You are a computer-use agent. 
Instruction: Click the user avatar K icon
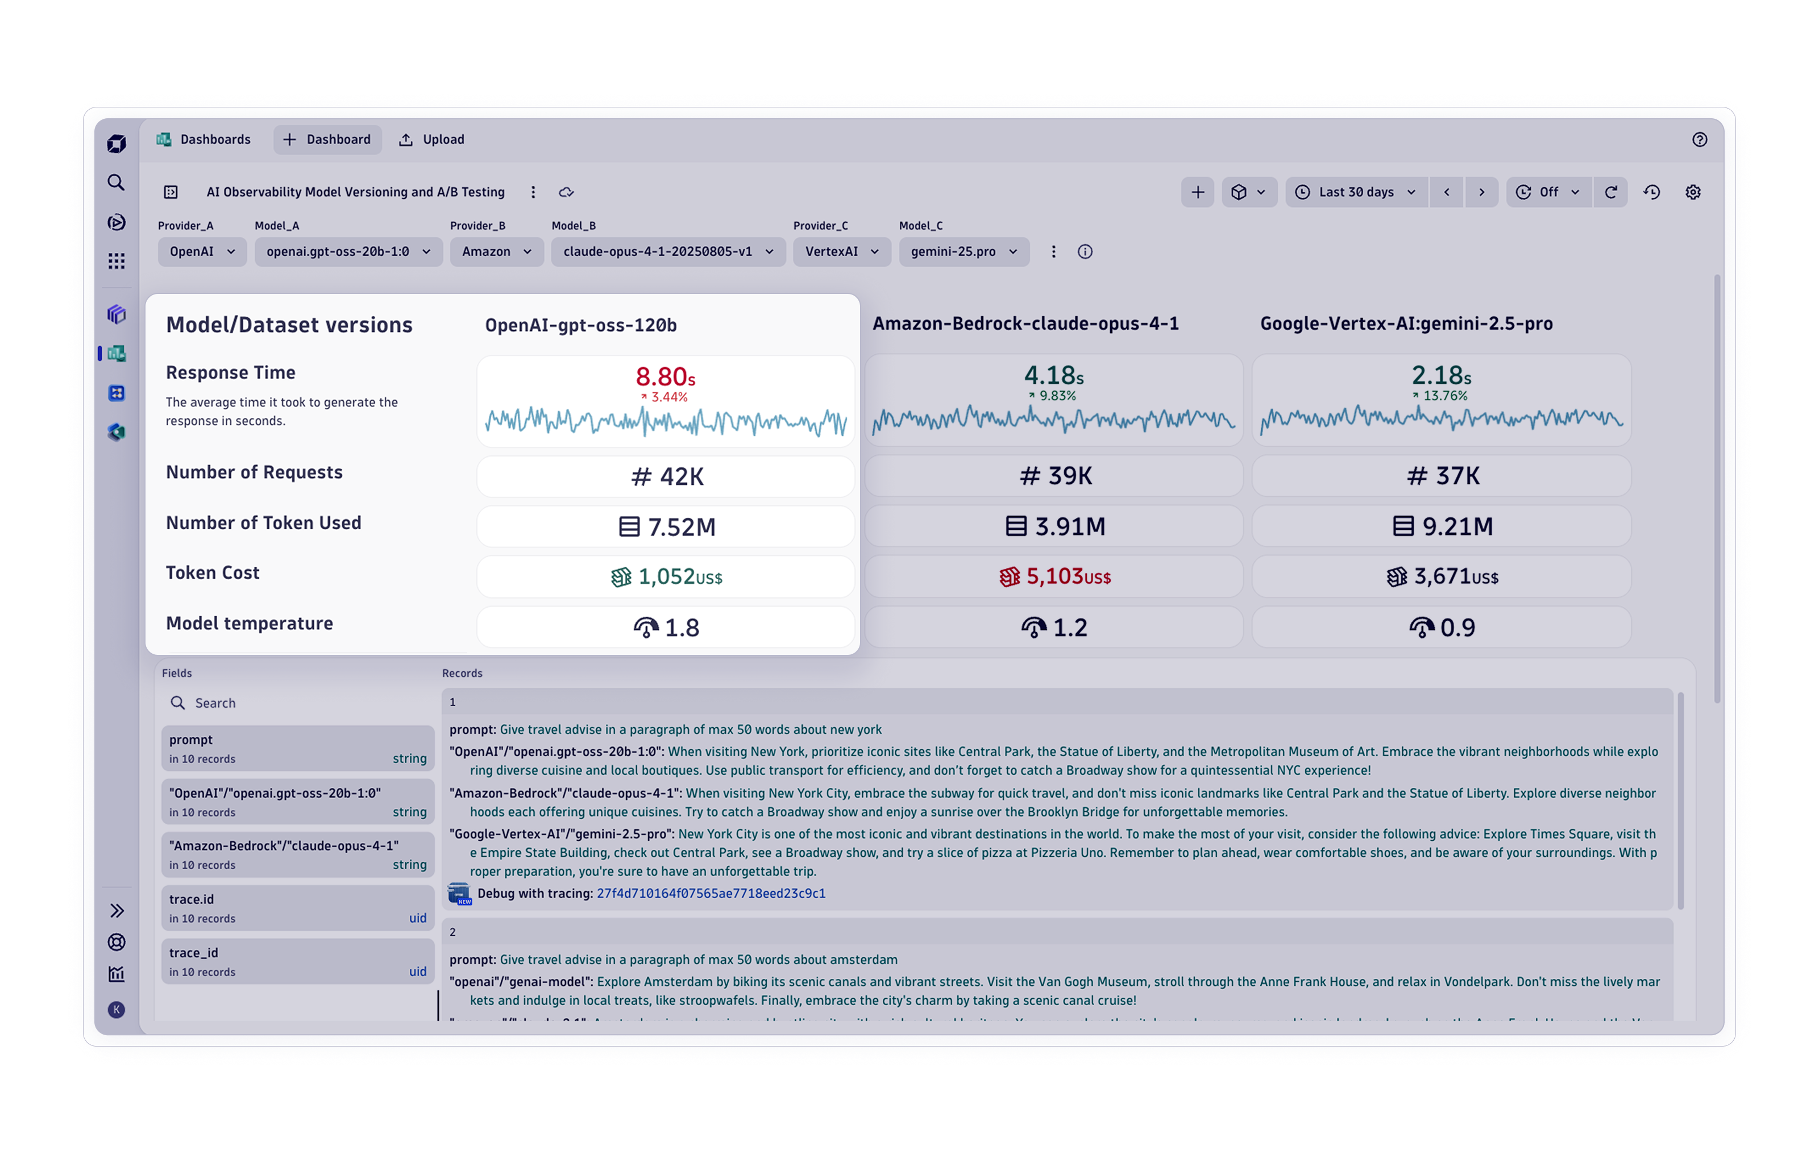[117, 1010]
